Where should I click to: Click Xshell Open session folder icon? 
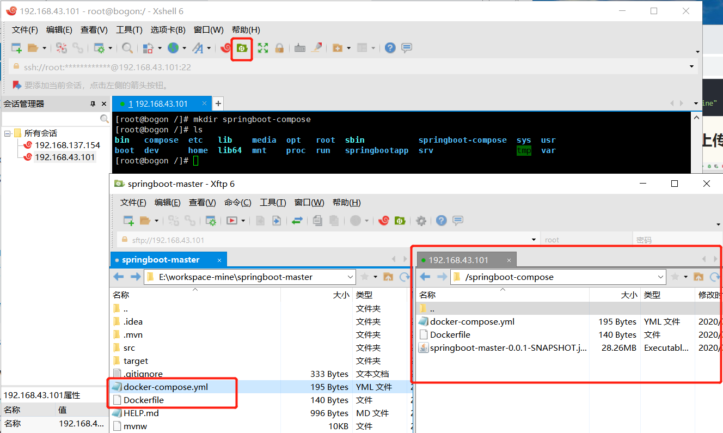tap(33, 48)
